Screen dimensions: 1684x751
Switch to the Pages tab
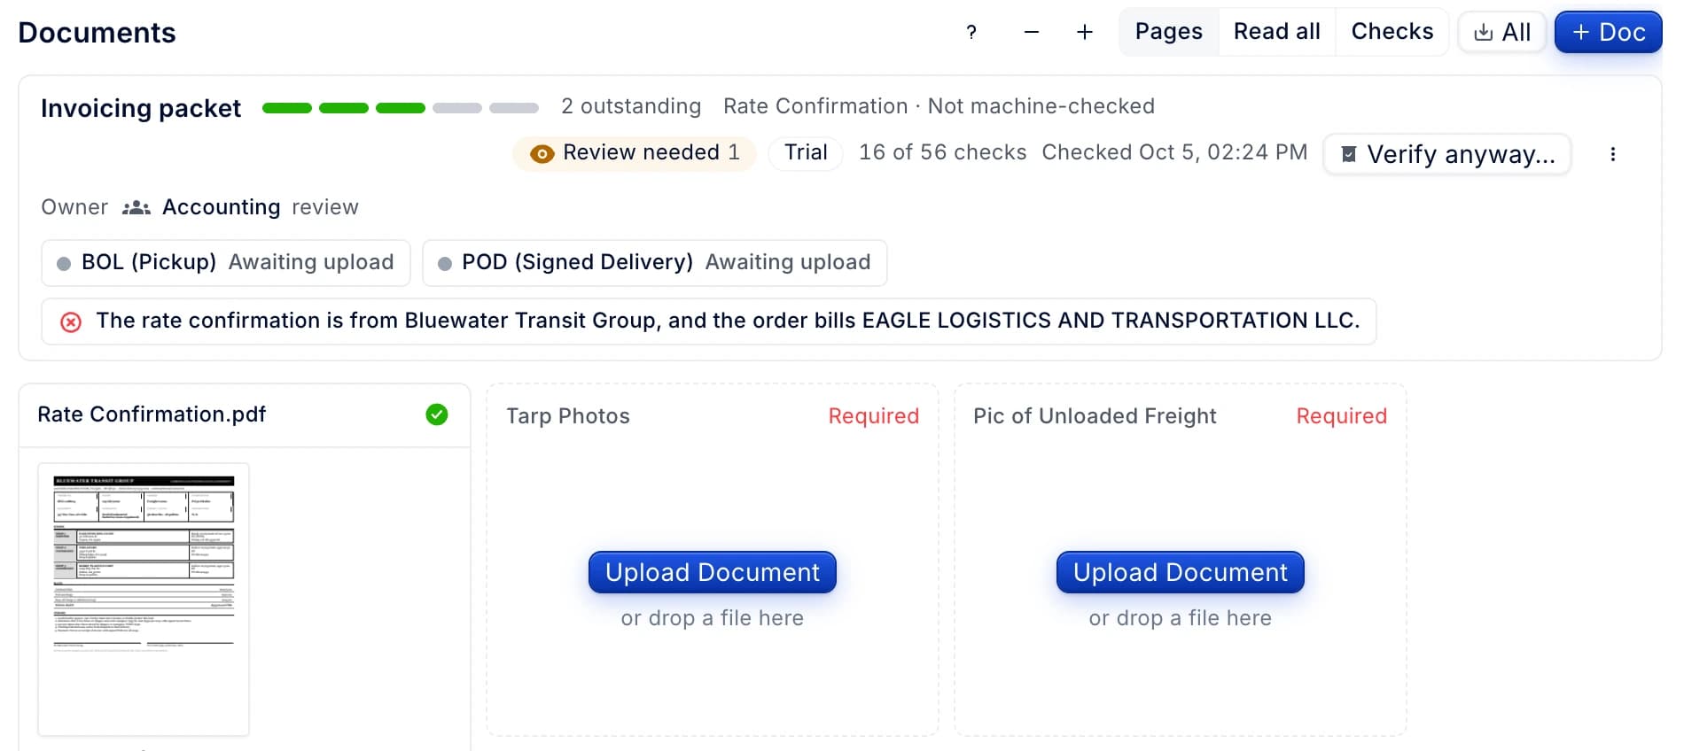(x=1168, y=32)
